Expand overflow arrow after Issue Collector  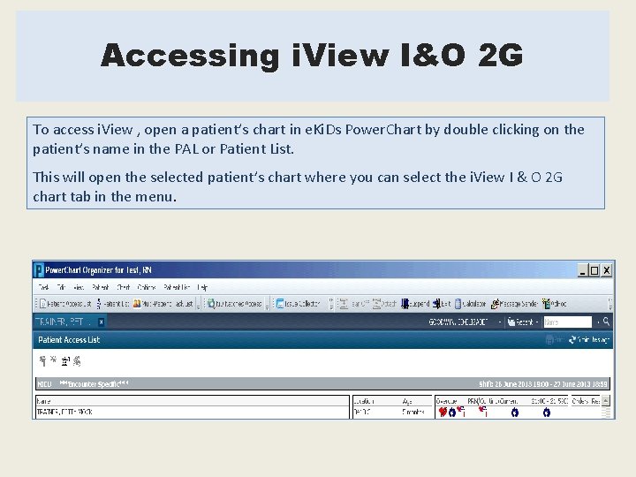point(331,304)
